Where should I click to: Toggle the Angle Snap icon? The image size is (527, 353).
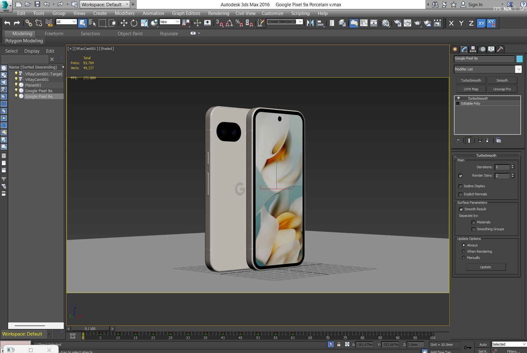click(x=229, y=23)
